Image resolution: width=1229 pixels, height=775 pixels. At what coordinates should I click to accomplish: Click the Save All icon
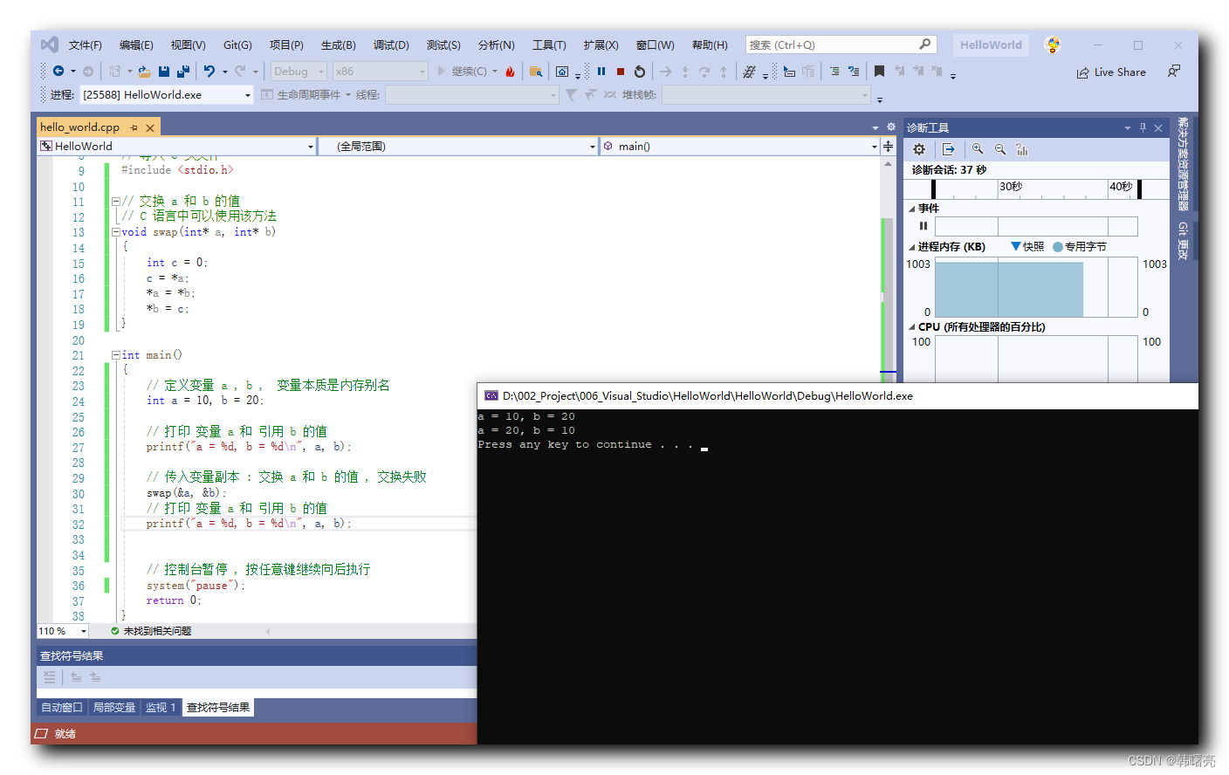183,72
